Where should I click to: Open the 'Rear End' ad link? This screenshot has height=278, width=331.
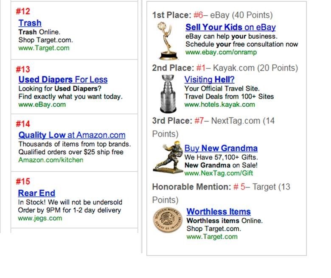point(36,193)
